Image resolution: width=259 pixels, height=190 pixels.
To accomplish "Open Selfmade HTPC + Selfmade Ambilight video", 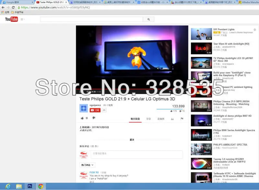I will tap(234, 175).
